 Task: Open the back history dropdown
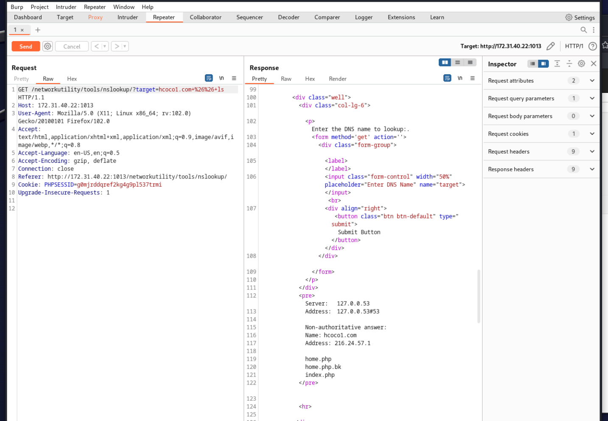tap(105, 46)
